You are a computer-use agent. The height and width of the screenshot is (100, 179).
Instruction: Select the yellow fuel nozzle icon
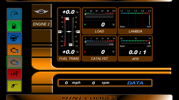tap(14, 86)
